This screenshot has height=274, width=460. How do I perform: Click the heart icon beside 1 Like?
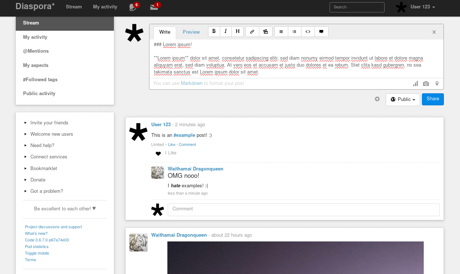(158, 153)
